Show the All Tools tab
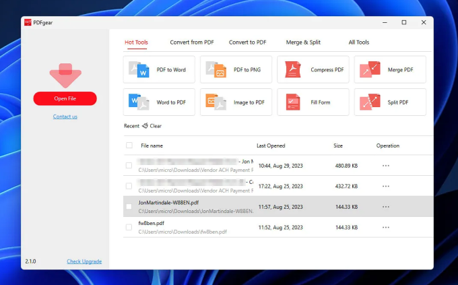458x285 pixels. (359, 42)
